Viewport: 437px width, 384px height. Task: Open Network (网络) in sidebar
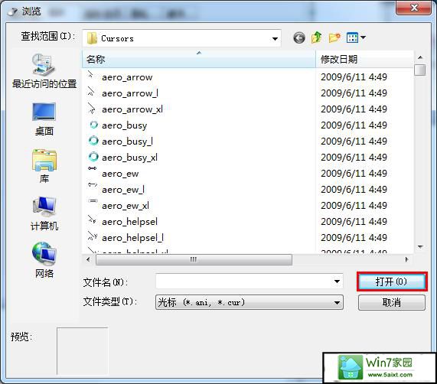pos(44,260)
